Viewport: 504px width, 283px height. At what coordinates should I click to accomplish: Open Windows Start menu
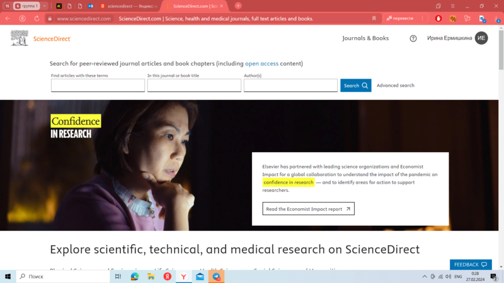click(8, 276)
